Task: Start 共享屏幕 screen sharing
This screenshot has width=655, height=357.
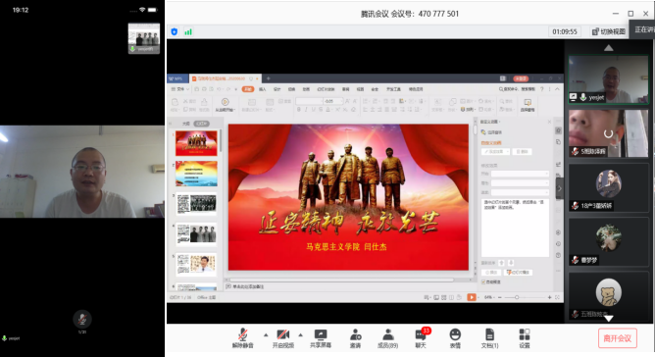Action: 321,338
